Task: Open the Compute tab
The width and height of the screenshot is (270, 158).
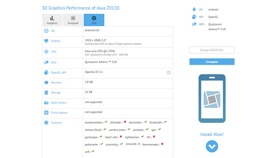Action: tap(73, 20)
